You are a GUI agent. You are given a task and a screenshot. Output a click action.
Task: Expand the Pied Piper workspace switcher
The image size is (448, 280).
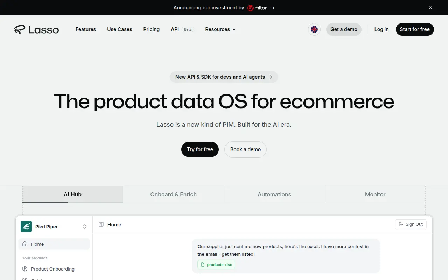point(85,226)
